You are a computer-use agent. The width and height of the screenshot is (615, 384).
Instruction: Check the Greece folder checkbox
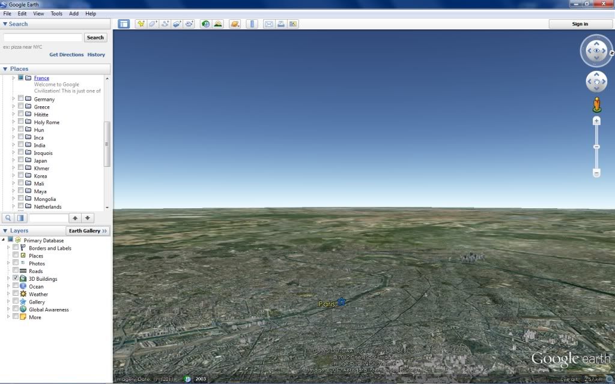coord(21,106)
